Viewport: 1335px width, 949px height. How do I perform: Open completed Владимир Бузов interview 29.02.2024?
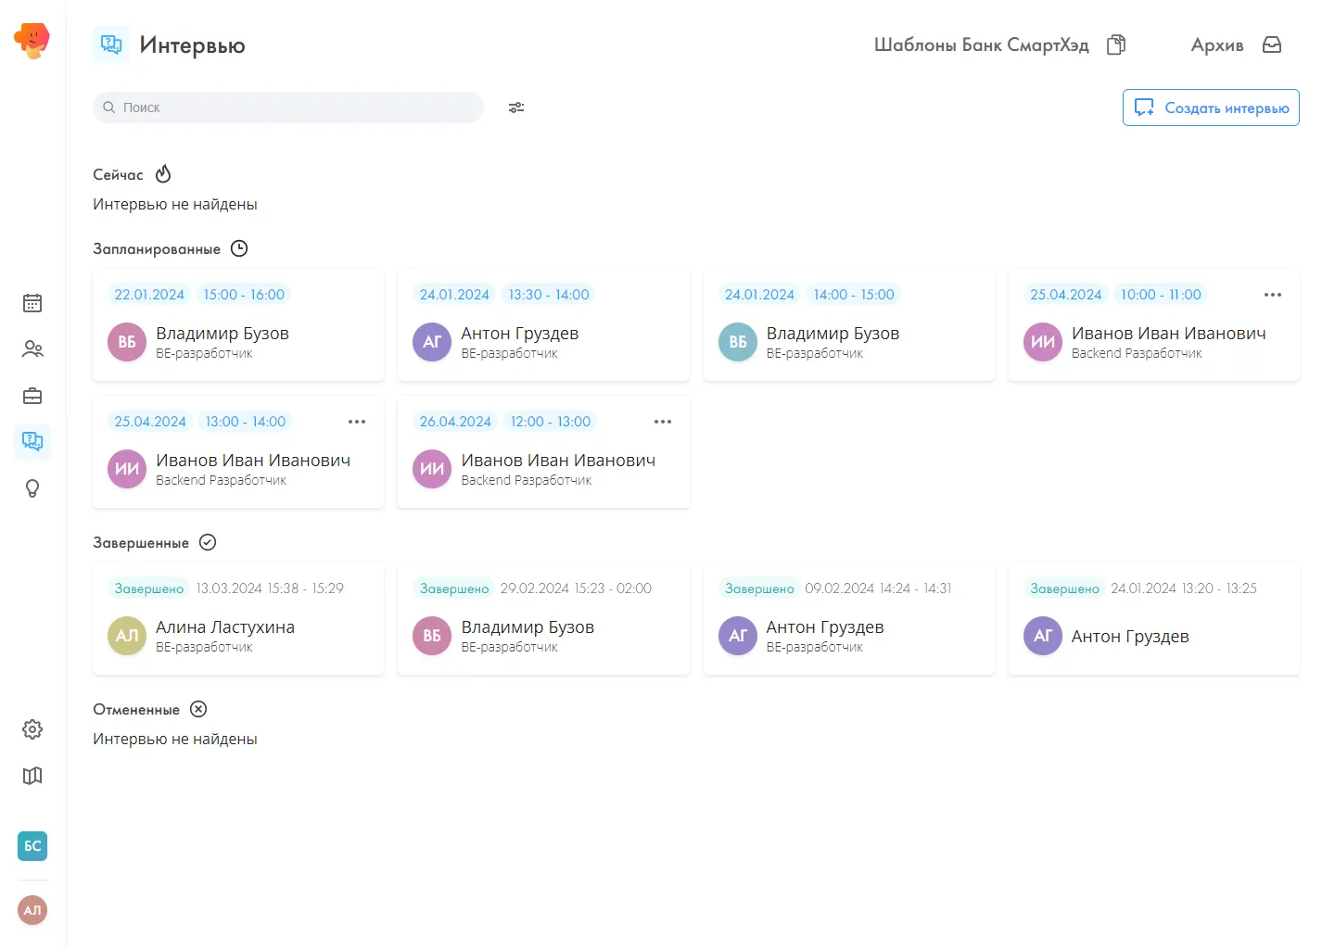[x=543, y=619]
